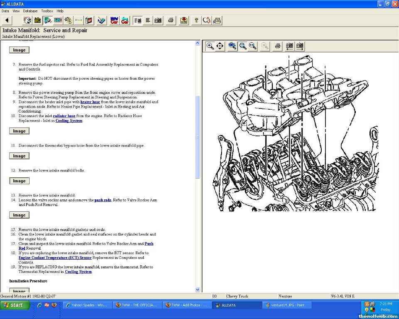Click the push rods link
399x319 pixels.
(103, 200)
